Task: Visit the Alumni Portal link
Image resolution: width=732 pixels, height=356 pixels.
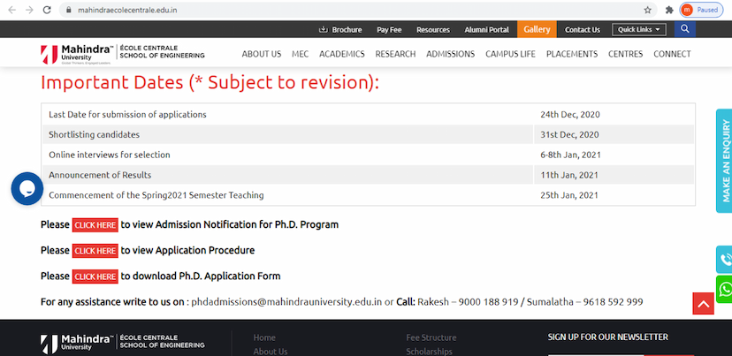Action: (487, 29)
